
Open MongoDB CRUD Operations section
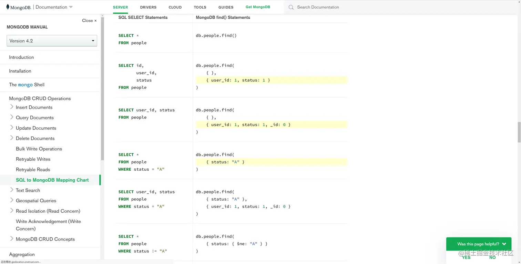[x=40, y=99]
